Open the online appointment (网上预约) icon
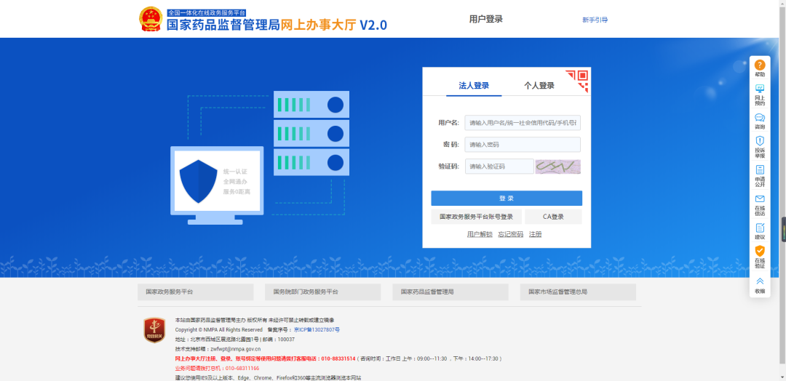This screenshot has width=786, height=381. 760,89
